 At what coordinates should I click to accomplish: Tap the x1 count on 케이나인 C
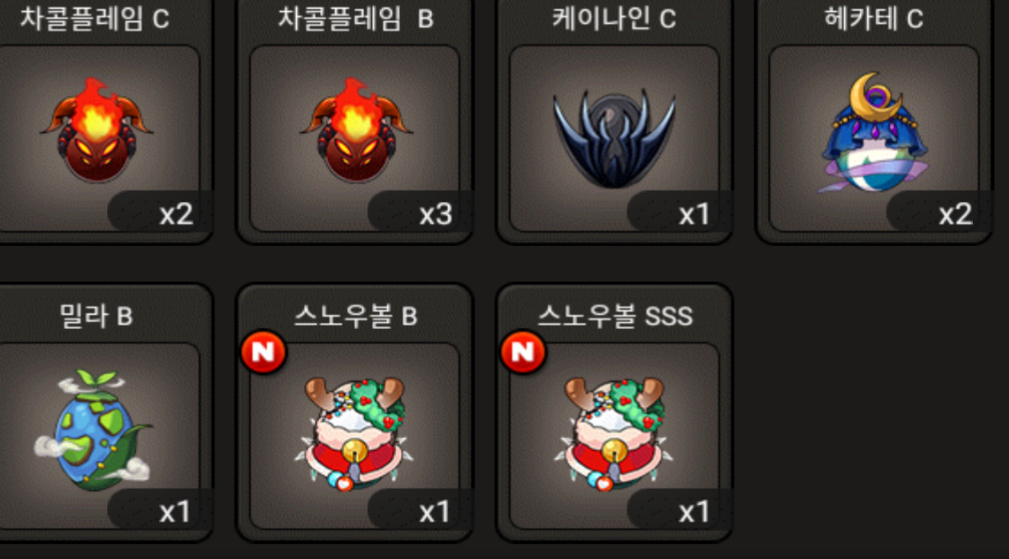[695, 215]
